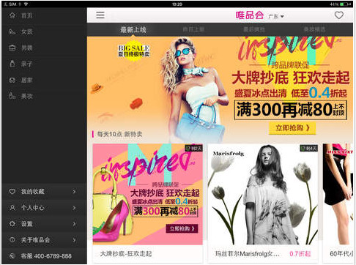Screen dimensions: 356x265
Task: Tap the 唯品会 logo in header
Action: click(x=250, y=15)
